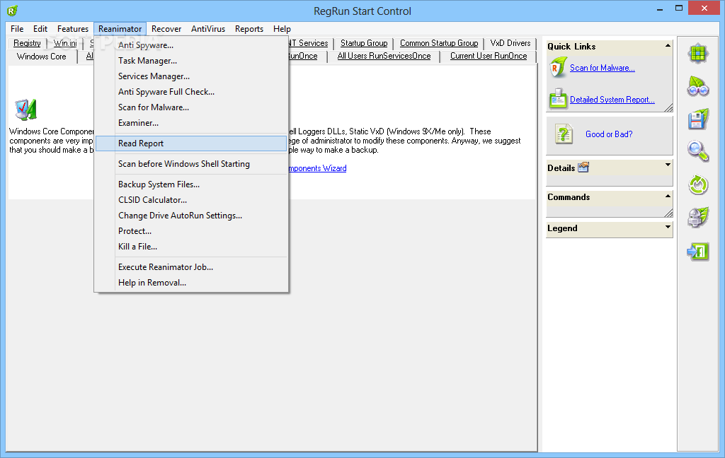Open the Current User RunOnce tab
The width and height of the screenshot is (725, 458).
point(489,56)
